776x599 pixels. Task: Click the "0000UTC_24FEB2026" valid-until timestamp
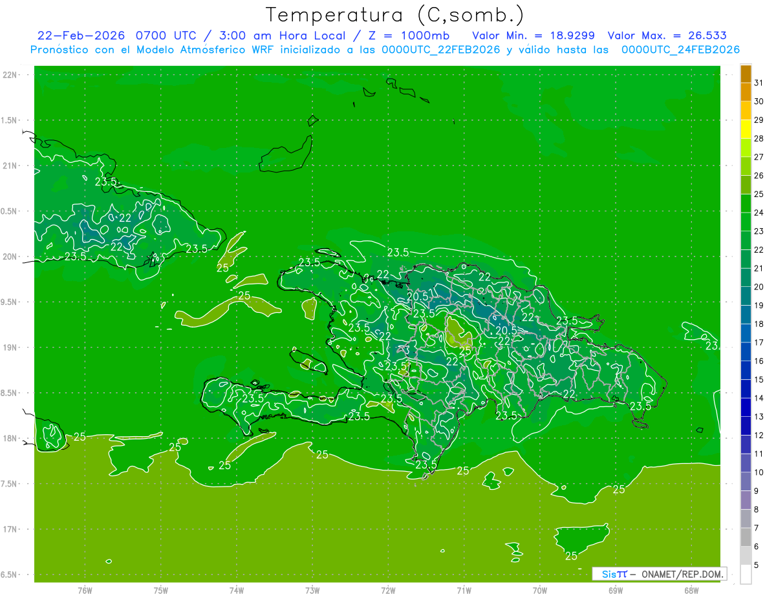pos(680,50)
